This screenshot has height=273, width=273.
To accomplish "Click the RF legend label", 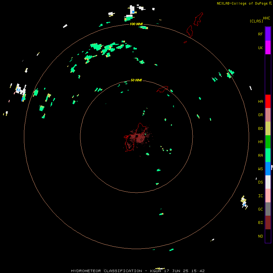I will (x=260, y=34).
